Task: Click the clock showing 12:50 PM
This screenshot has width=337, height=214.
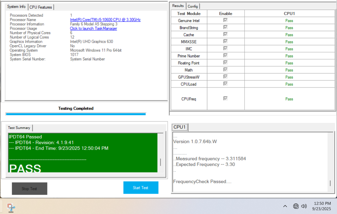Action: click(322, 206)
